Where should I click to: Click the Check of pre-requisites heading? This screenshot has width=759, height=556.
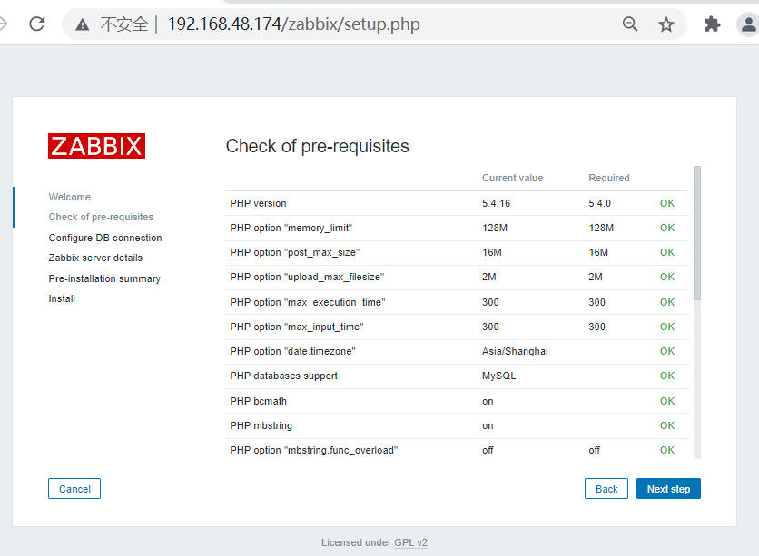[x=318, y=146]
